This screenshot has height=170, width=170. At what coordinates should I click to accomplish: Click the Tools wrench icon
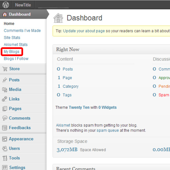tap(5, 158)
